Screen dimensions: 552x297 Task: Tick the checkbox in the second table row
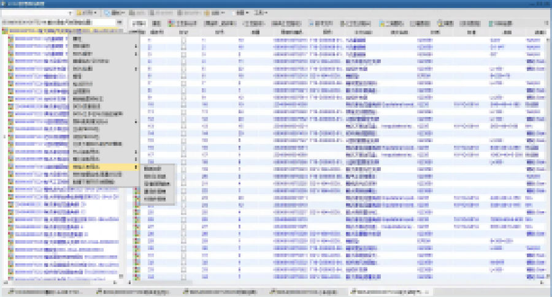coord(183,47)
